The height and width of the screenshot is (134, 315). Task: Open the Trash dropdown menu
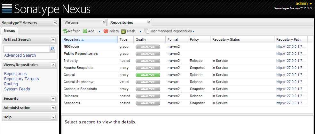(x=131, y=31)
